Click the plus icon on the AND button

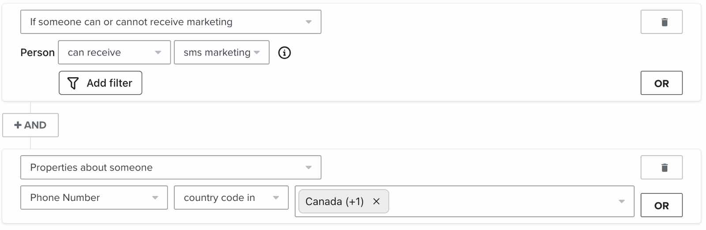tap(18, 125)
